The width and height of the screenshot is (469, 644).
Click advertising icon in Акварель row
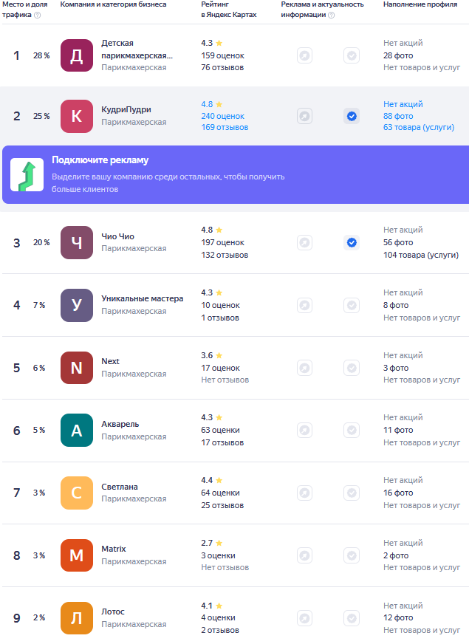tap(305, 430)
